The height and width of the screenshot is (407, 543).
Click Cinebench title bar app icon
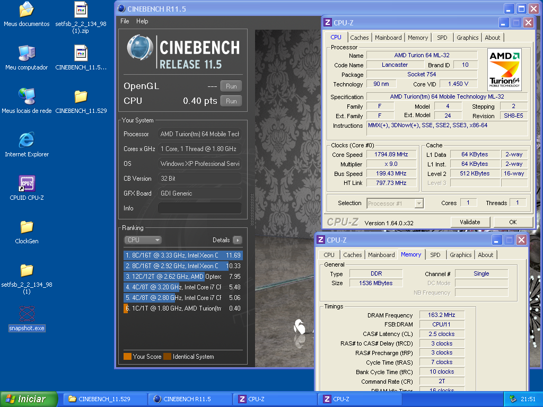pyautogui.click(x=121, y=9)
